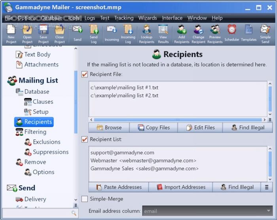
Task: Enable the Simple-Merge checkbox
Action: point(84,199)
